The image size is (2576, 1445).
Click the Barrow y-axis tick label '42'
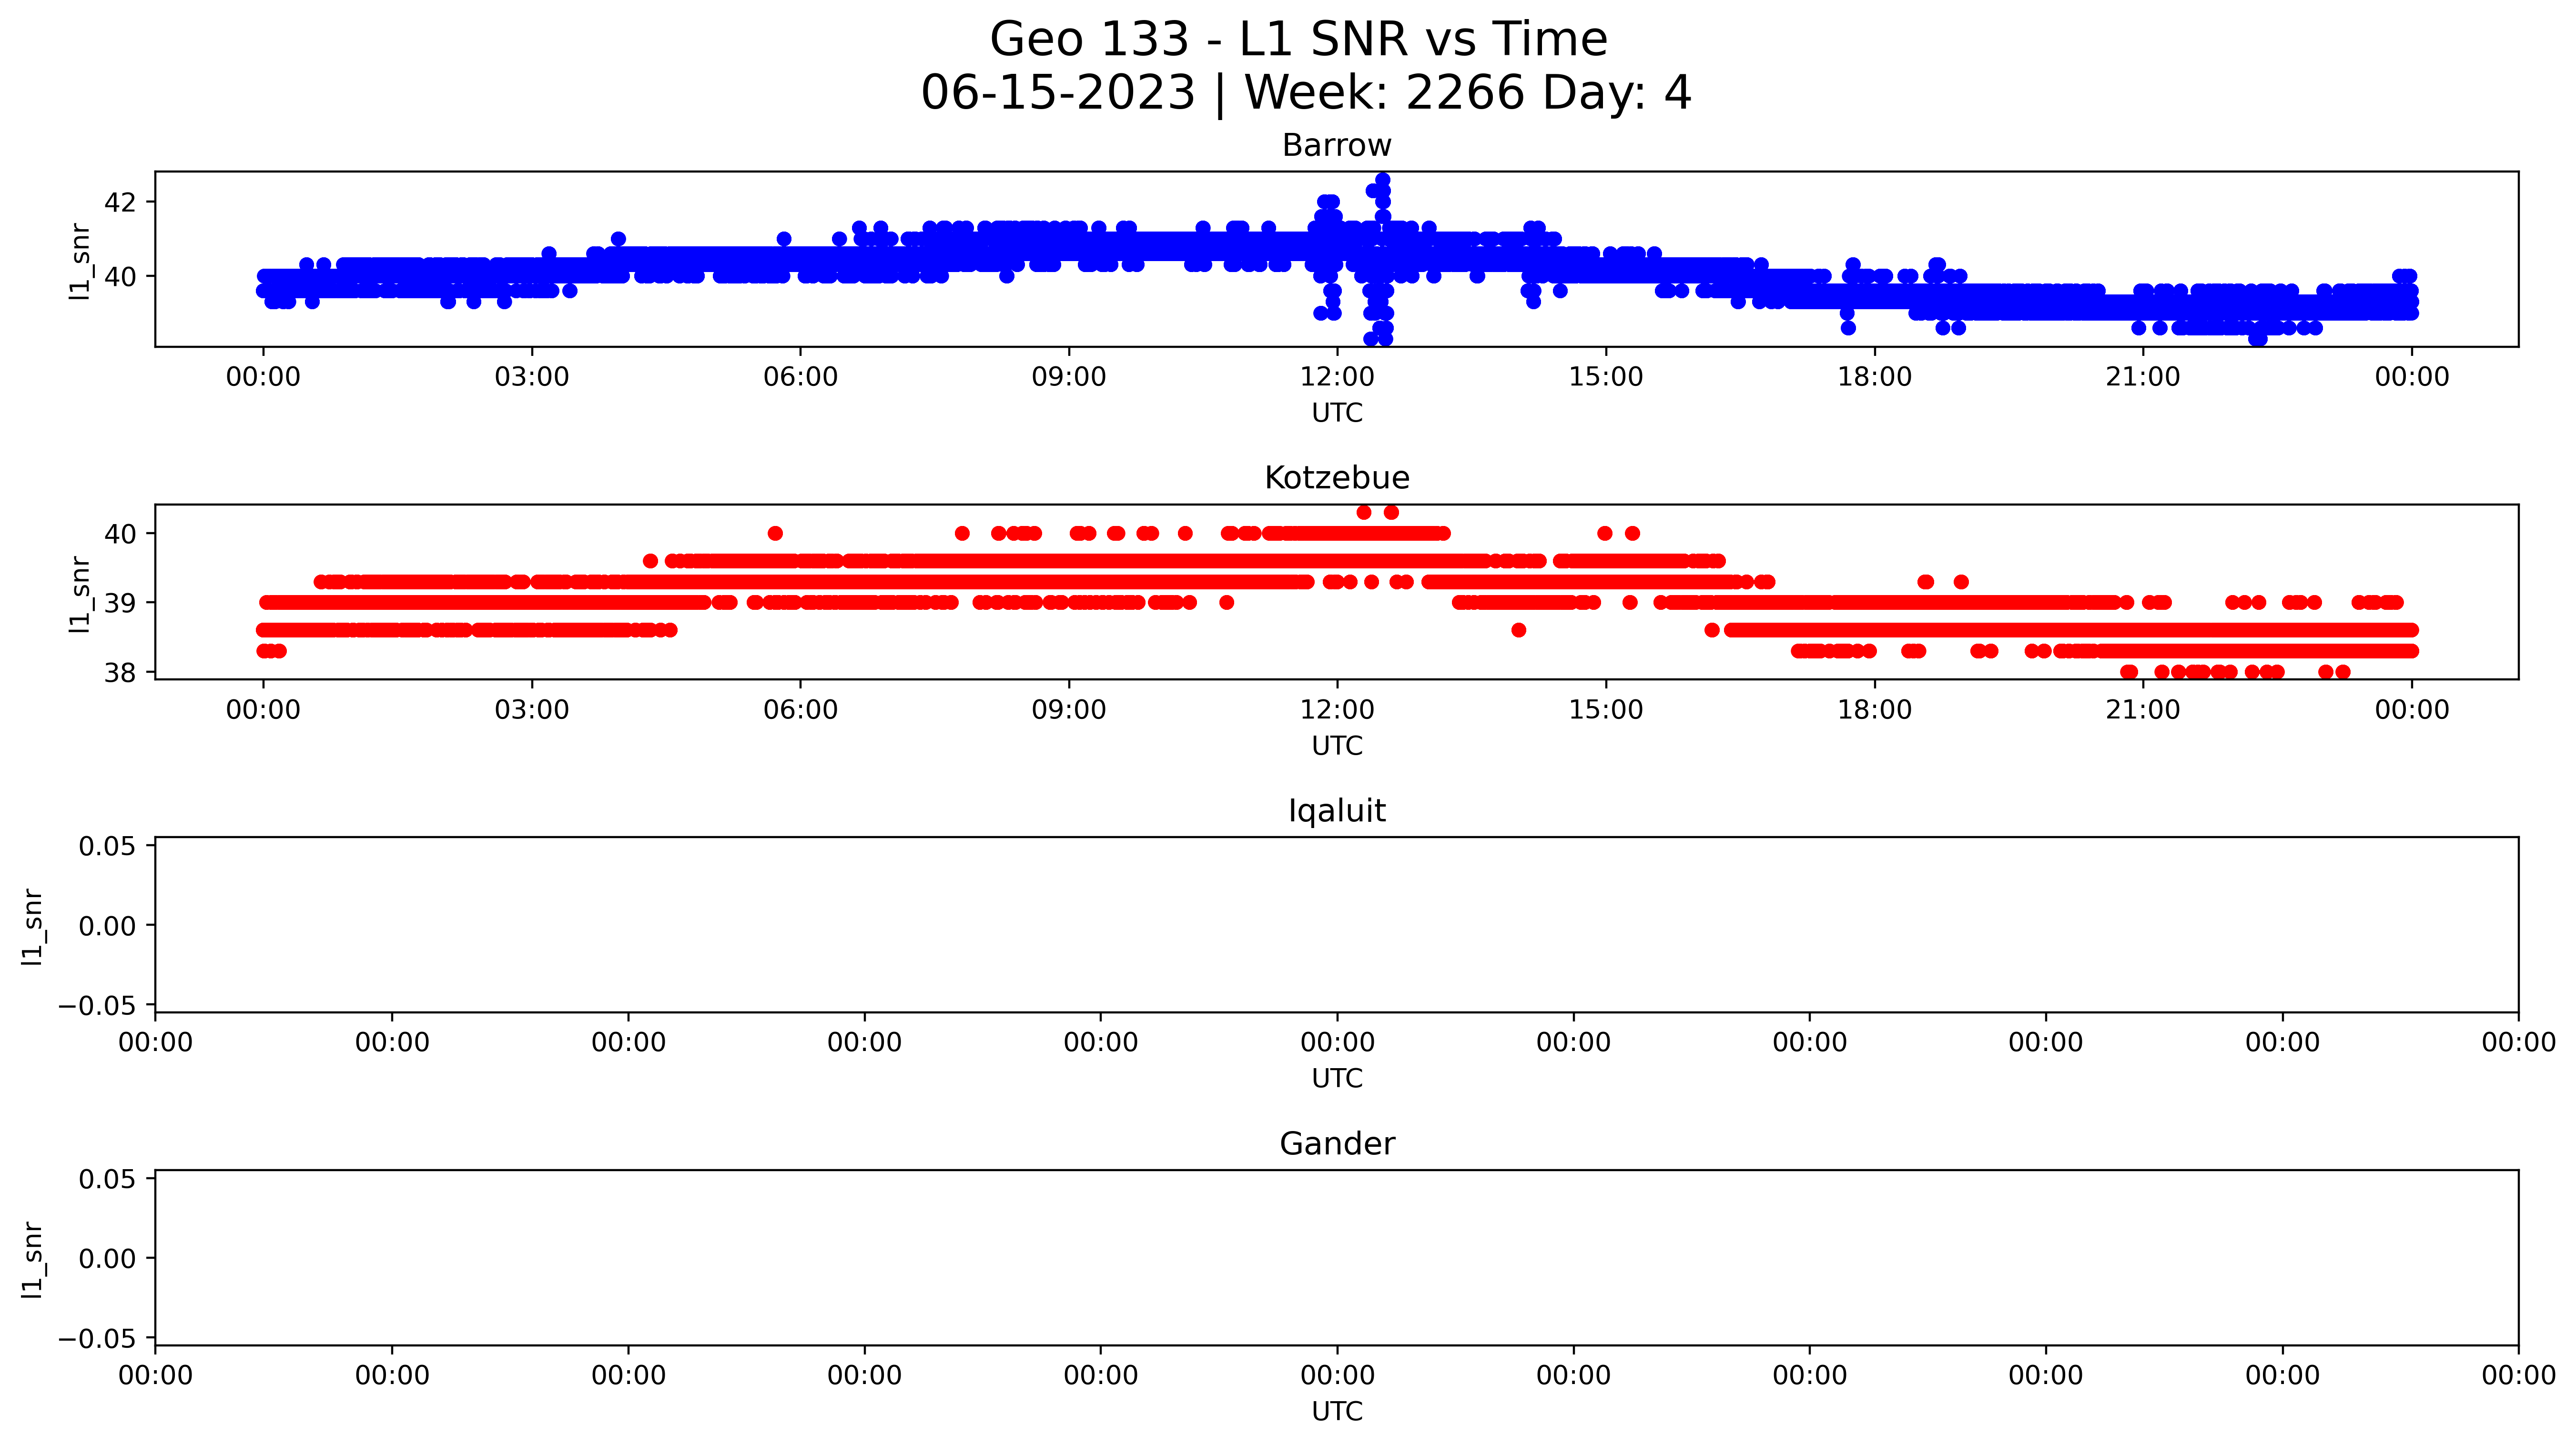(120, 202)
